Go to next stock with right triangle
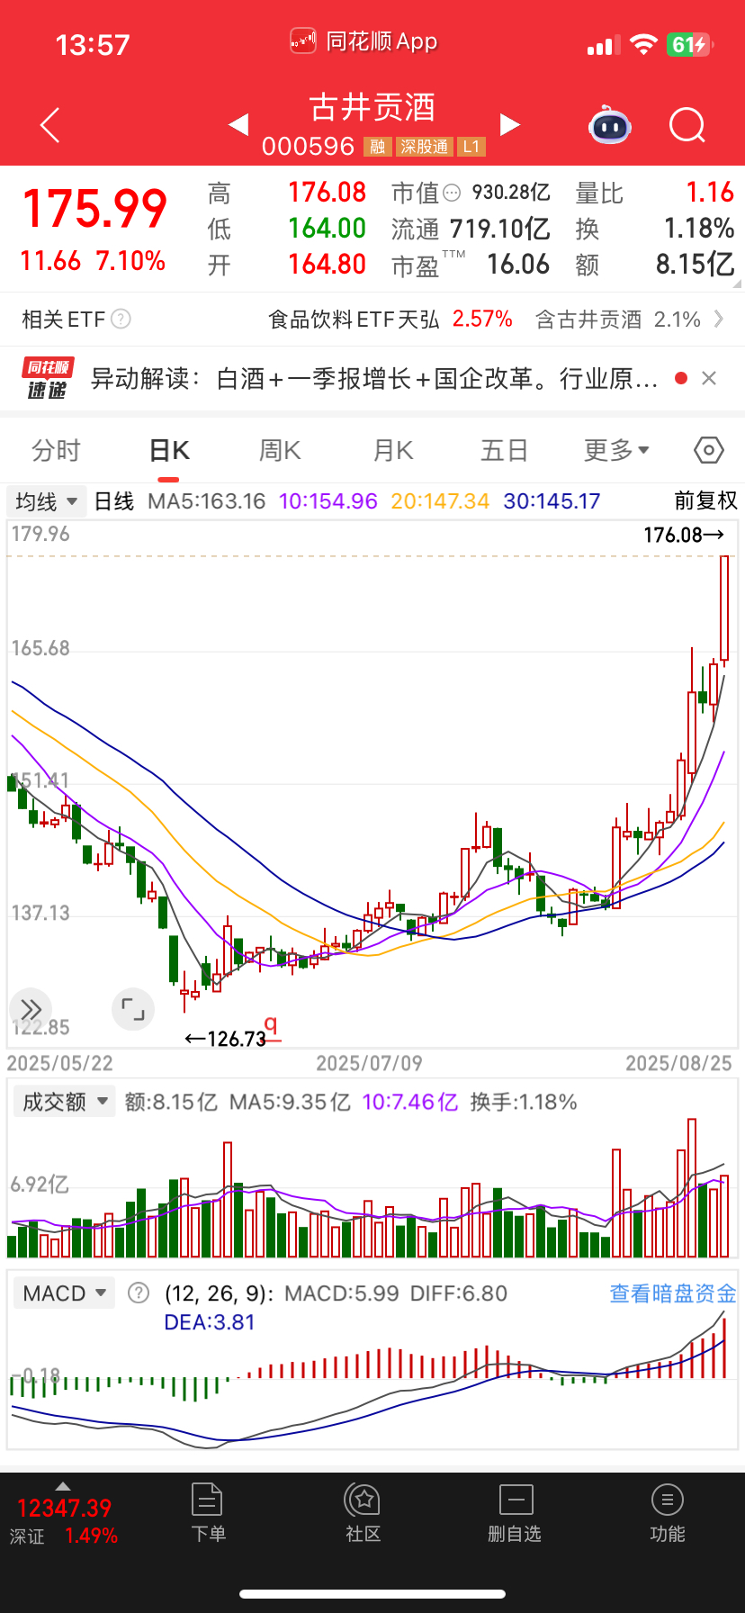 pos(509,124)
